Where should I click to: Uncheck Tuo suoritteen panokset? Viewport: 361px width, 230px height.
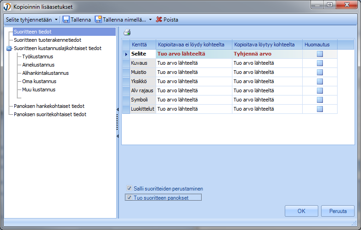[x=130, y=197]
